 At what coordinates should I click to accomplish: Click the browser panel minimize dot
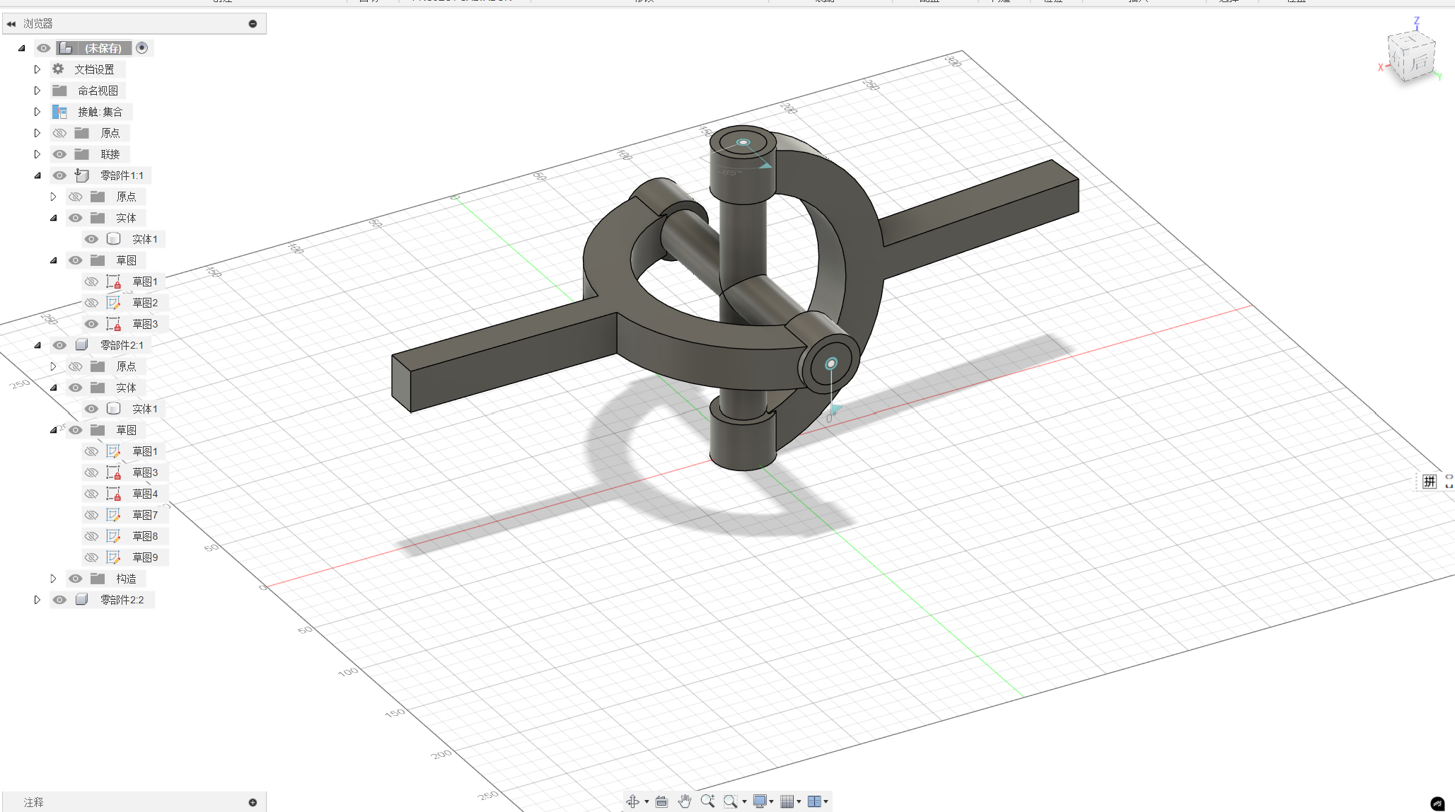tap(253, 24)
